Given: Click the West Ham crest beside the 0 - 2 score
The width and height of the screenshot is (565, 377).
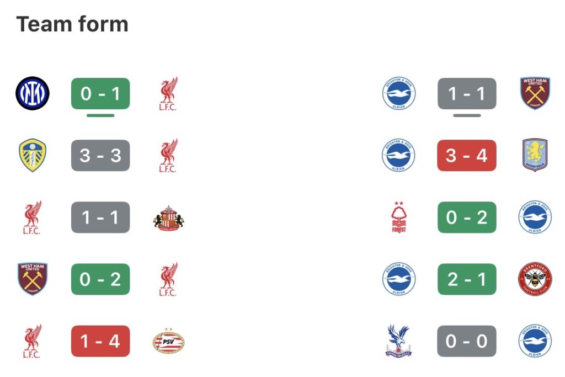Looking at the screenshot, I should pos(33,279).
